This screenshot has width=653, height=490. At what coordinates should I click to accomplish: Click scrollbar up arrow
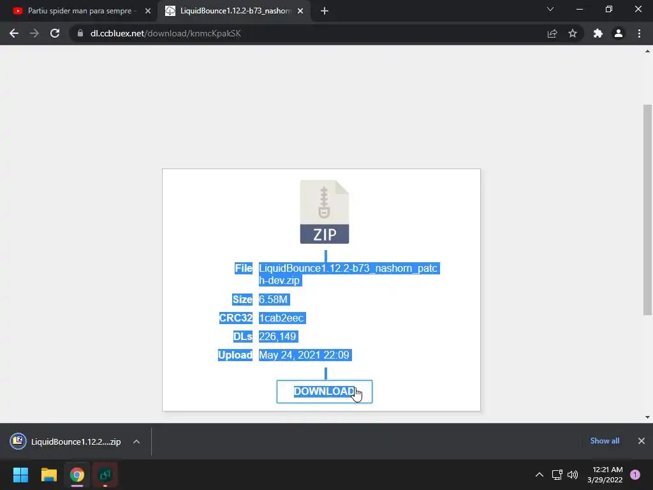pyautogui.click(x=647, y=52)
